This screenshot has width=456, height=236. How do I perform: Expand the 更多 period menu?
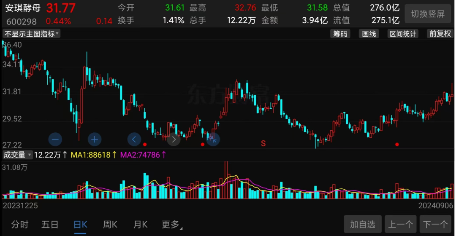[171, 224]
